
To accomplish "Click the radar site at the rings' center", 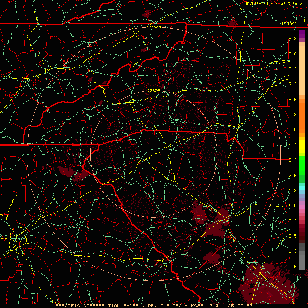I will (154, 154).
